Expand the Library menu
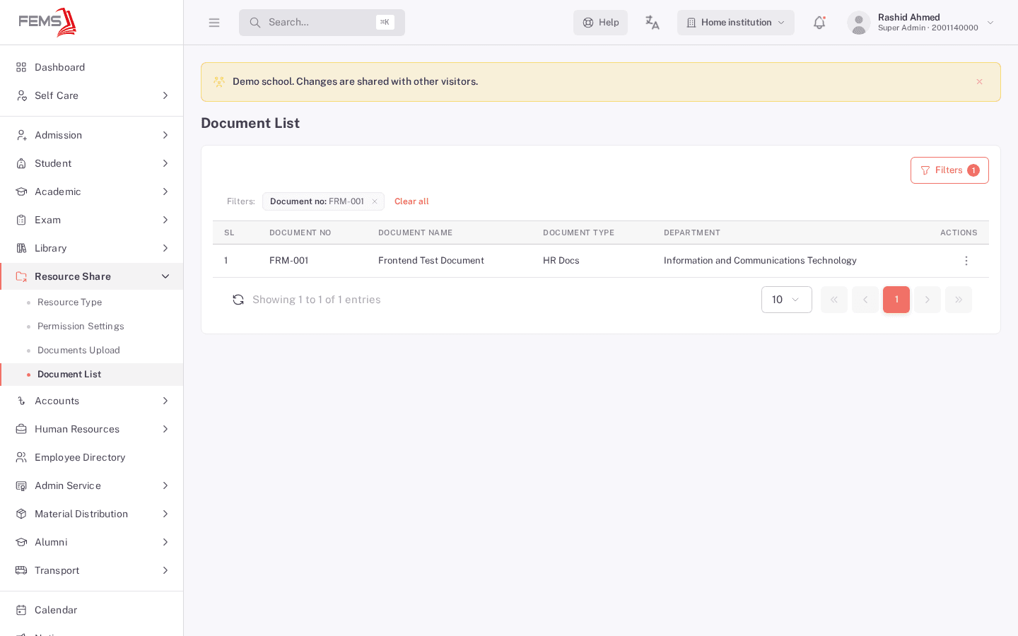Image resolution: width=1018 pixels, height=636 pixels. pyautogui.click(x=92, y=248)
